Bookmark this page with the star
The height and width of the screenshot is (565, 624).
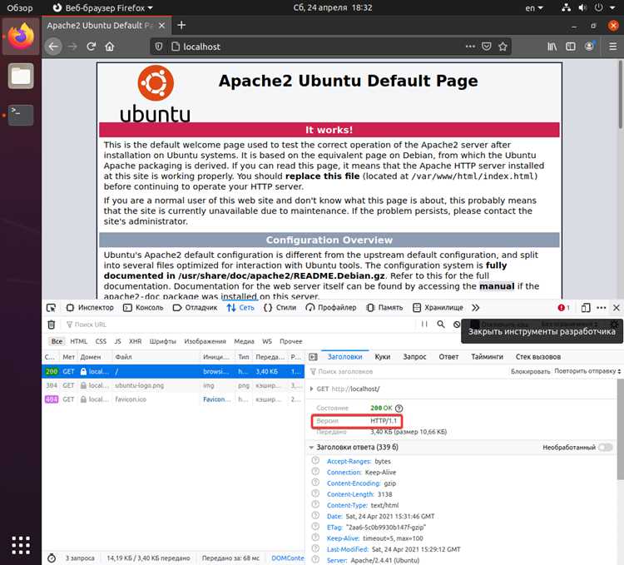pyautogui.click(x=503, y=47)
